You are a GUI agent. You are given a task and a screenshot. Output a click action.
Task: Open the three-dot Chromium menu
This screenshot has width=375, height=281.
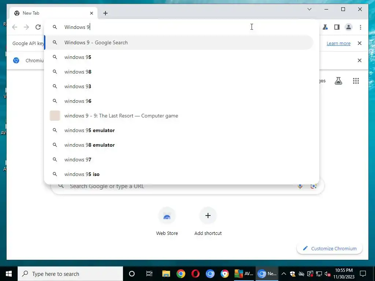click(x=360, y=27)
